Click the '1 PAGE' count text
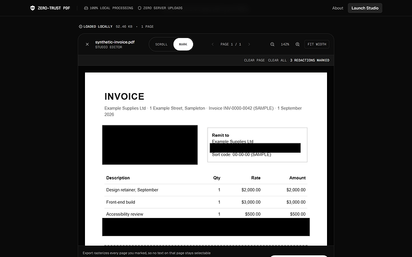 [x=147, y=27]
